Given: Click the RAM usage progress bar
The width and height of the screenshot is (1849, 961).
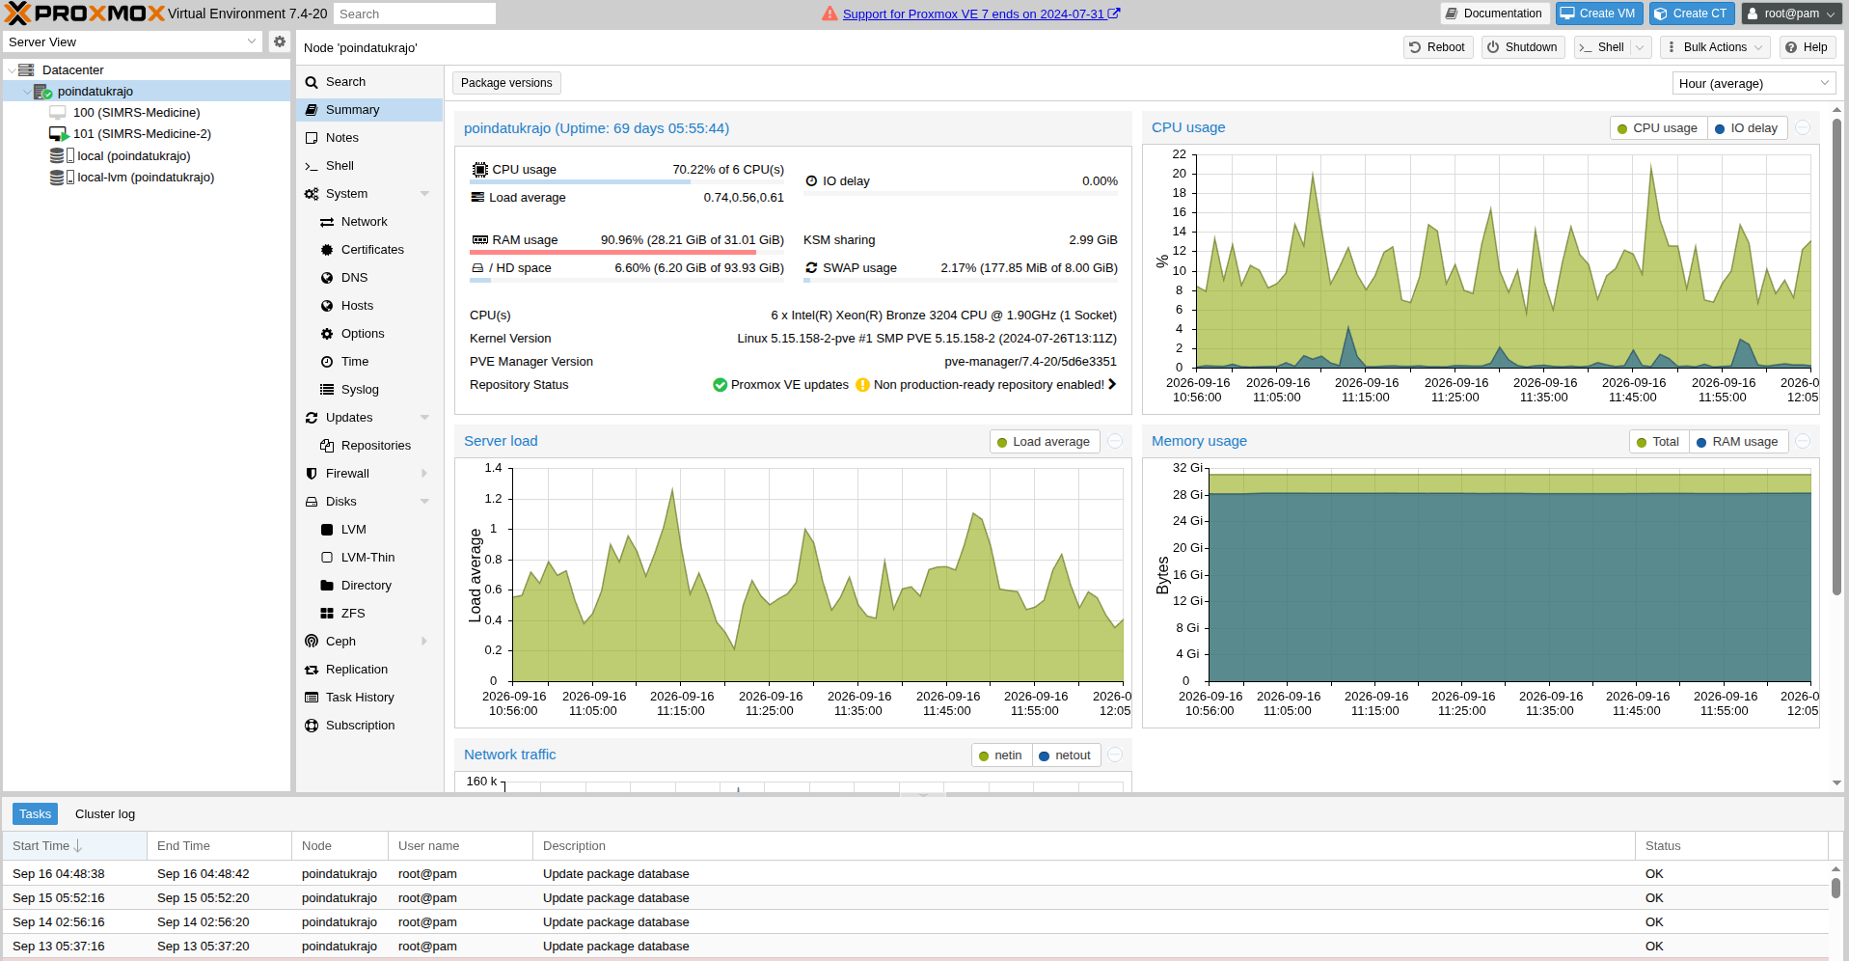Looking at the screenshot, I should 627,253.
